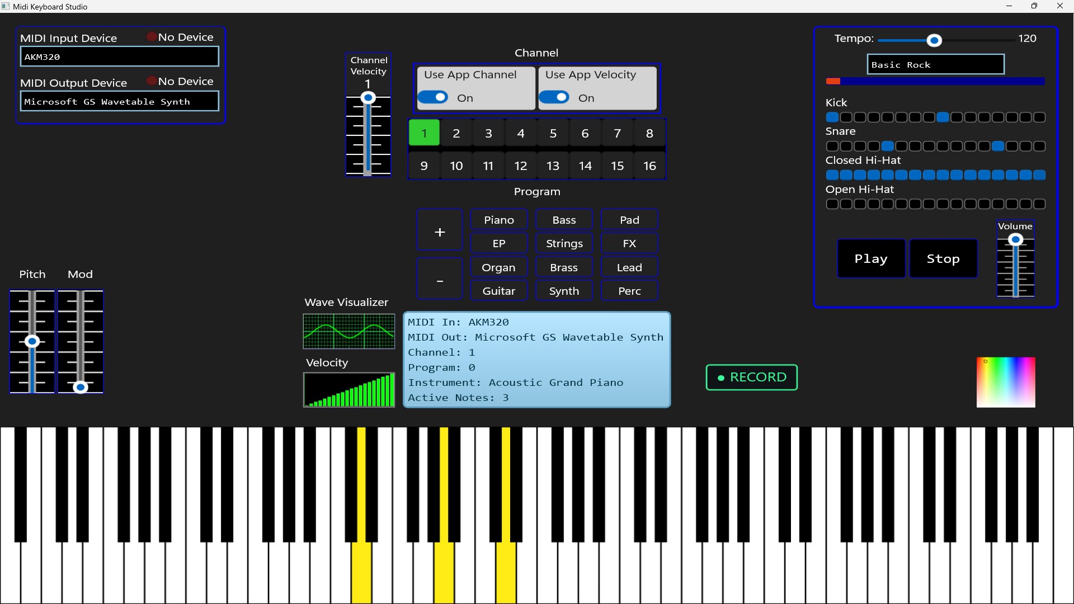Click the Channel Velocity slider thumb
The height and width of the screenshot is (604, 1074).
coord(368,98)
